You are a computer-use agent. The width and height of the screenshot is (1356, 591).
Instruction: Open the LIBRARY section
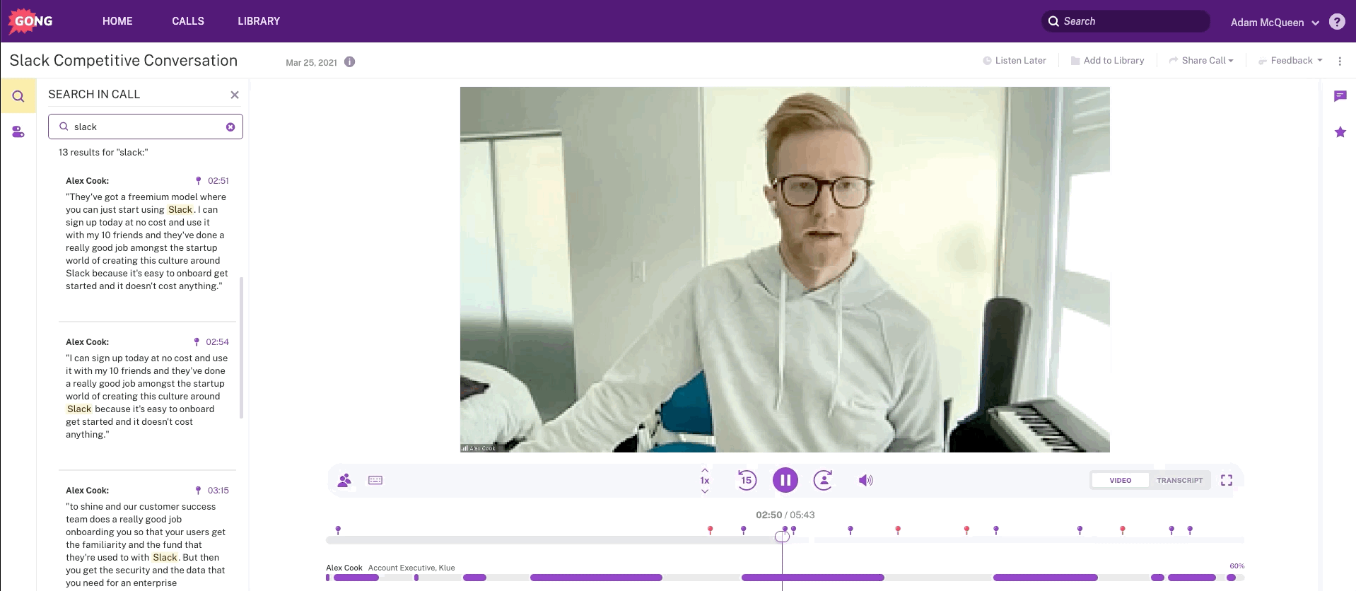pyautogui.click(x=259, y=21)
